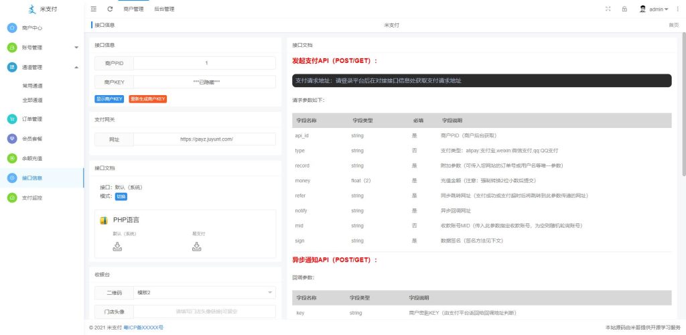Collapse the sidebar with the menu fold icon

pyautogui.click(x=94, y=9)
